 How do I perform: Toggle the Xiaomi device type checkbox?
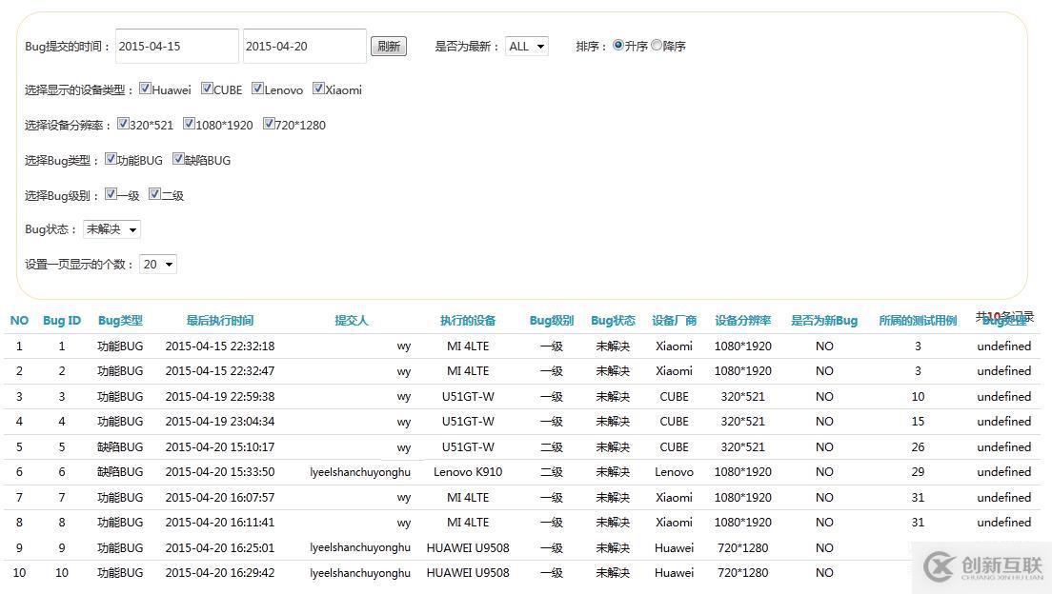click(x=318, y=88)
